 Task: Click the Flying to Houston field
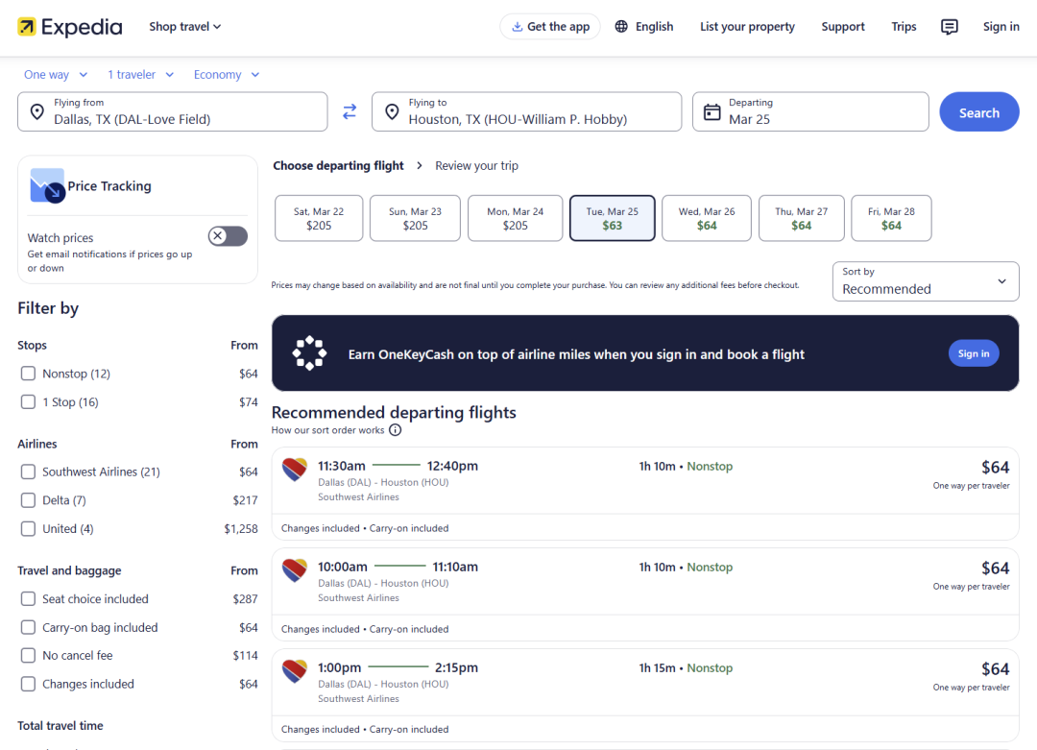(x=526, y=111)
